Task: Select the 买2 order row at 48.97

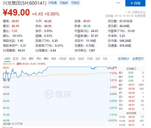Action: point(131,97)
